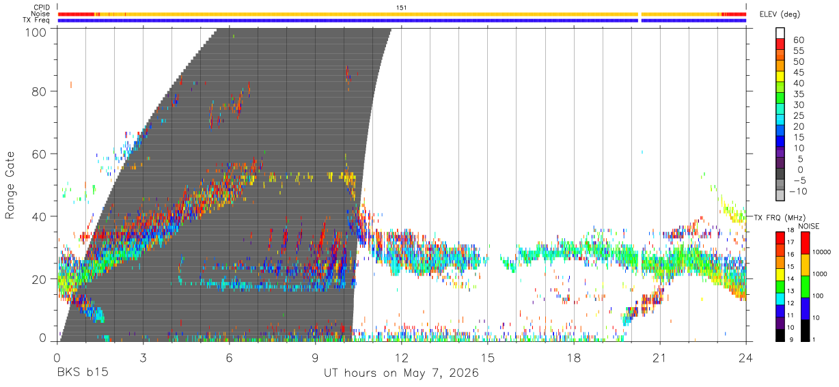The width and height of the screenshot is (839, 387).
Task: Click the −10 tick on elevation colorbar
Action: tap(797, 191)
